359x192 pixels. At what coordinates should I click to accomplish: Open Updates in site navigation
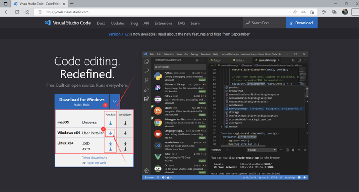[118, 23]
